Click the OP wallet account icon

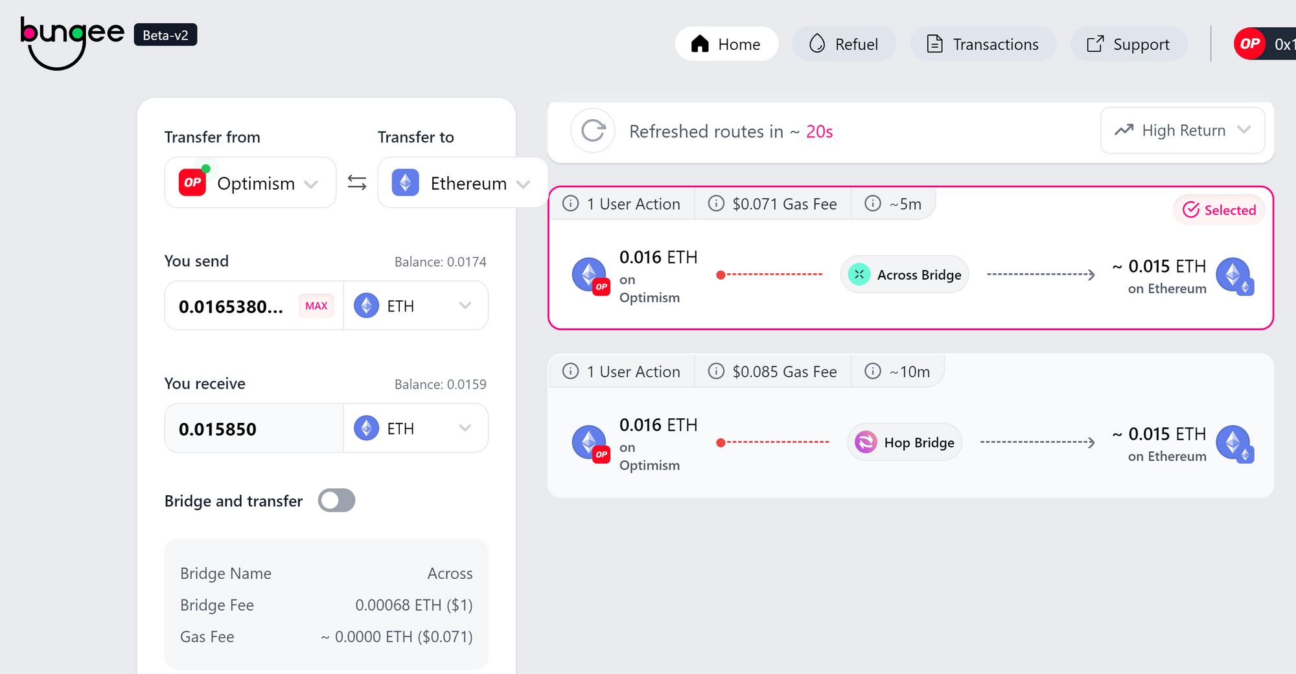click(1250, 44)
